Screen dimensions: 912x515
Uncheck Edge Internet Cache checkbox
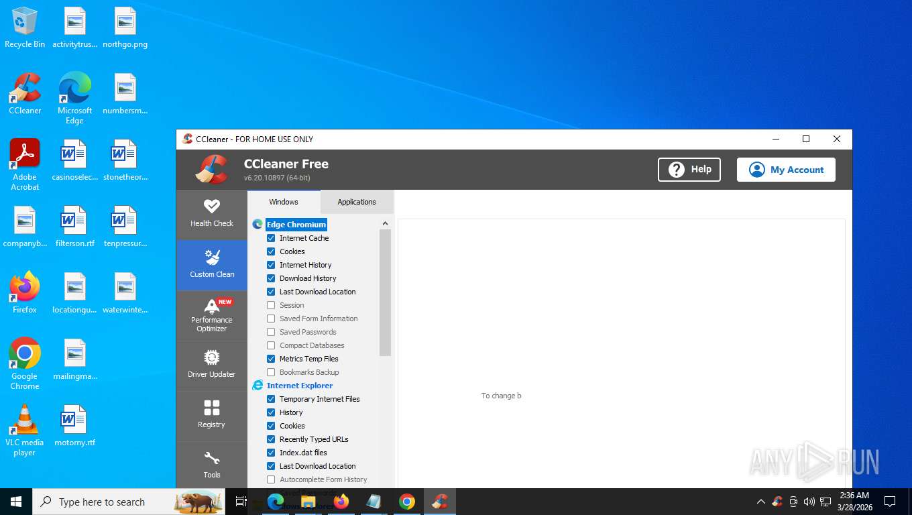271,238
